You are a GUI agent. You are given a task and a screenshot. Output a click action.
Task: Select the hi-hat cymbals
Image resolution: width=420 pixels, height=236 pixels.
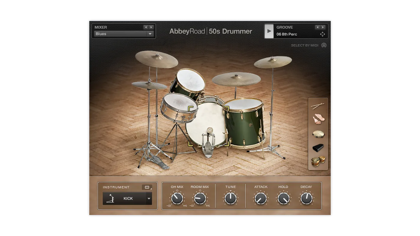(149, 85)
